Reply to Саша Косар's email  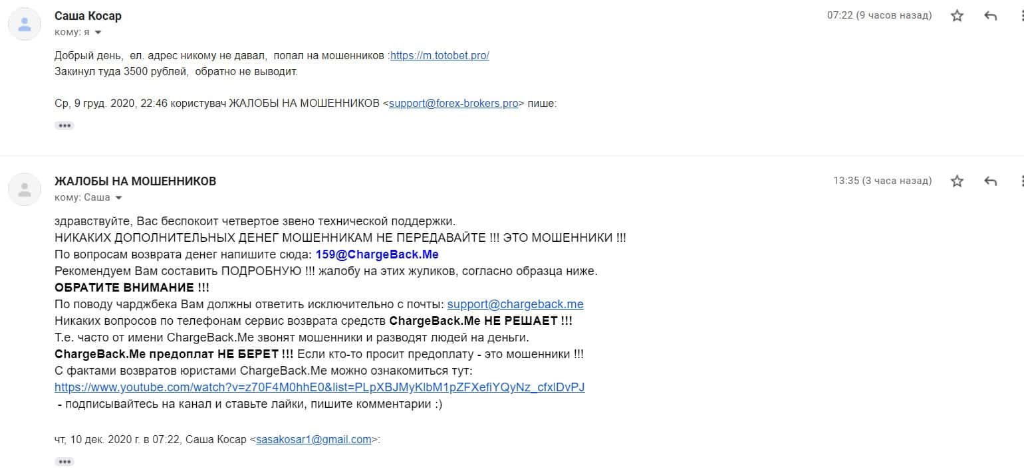click(991, 16)
